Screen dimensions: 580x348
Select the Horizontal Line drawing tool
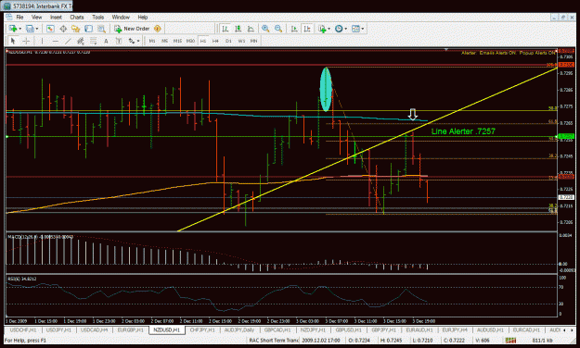click(55, 41)
